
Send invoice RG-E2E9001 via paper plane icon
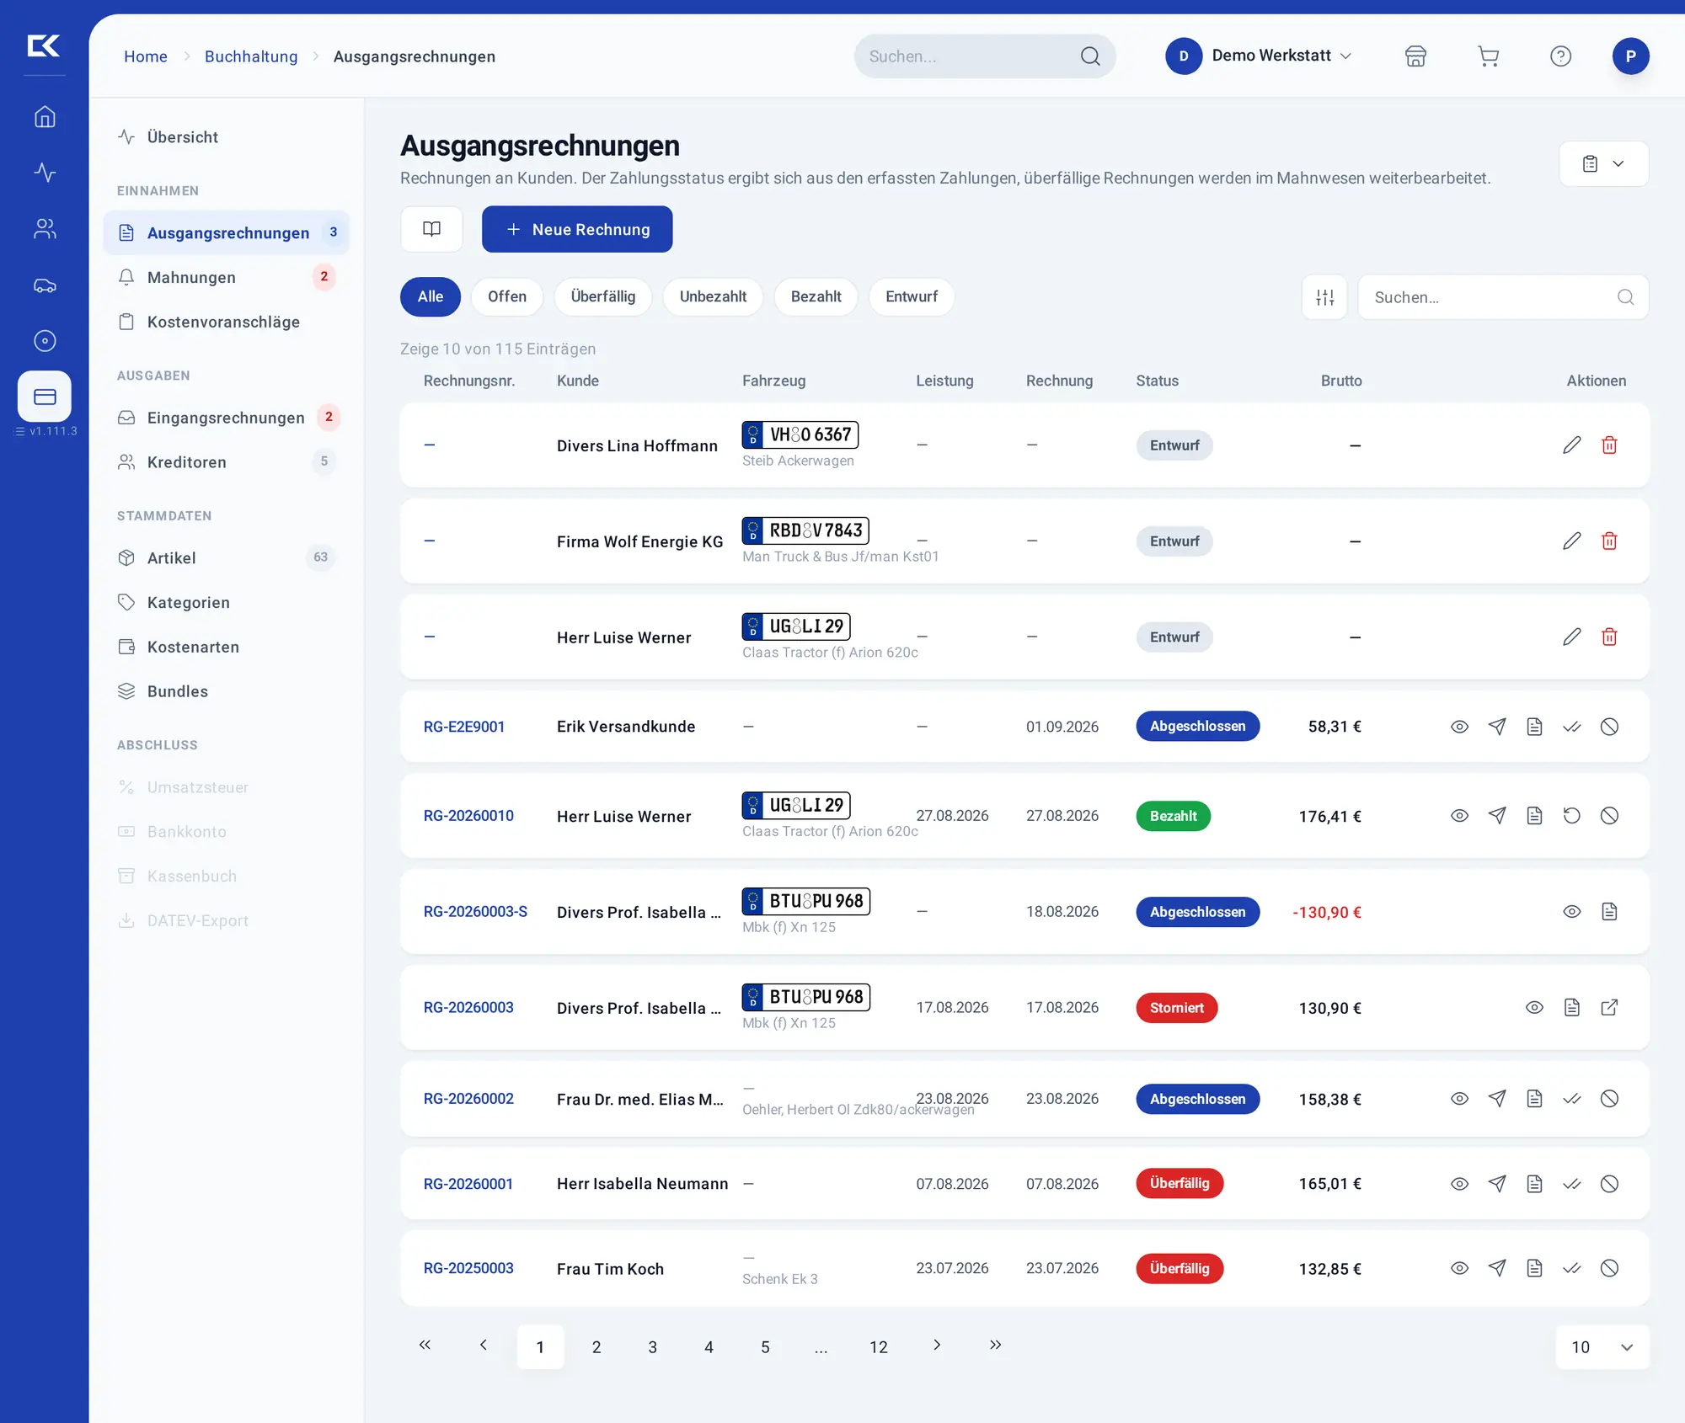[x=1497, y=726]
